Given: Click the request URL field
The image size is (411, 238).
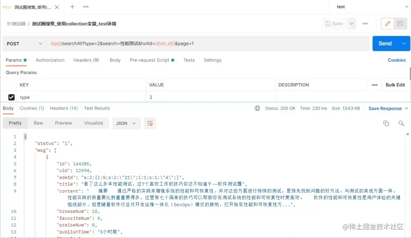Looking at the screenshot, I should [208, 43].
